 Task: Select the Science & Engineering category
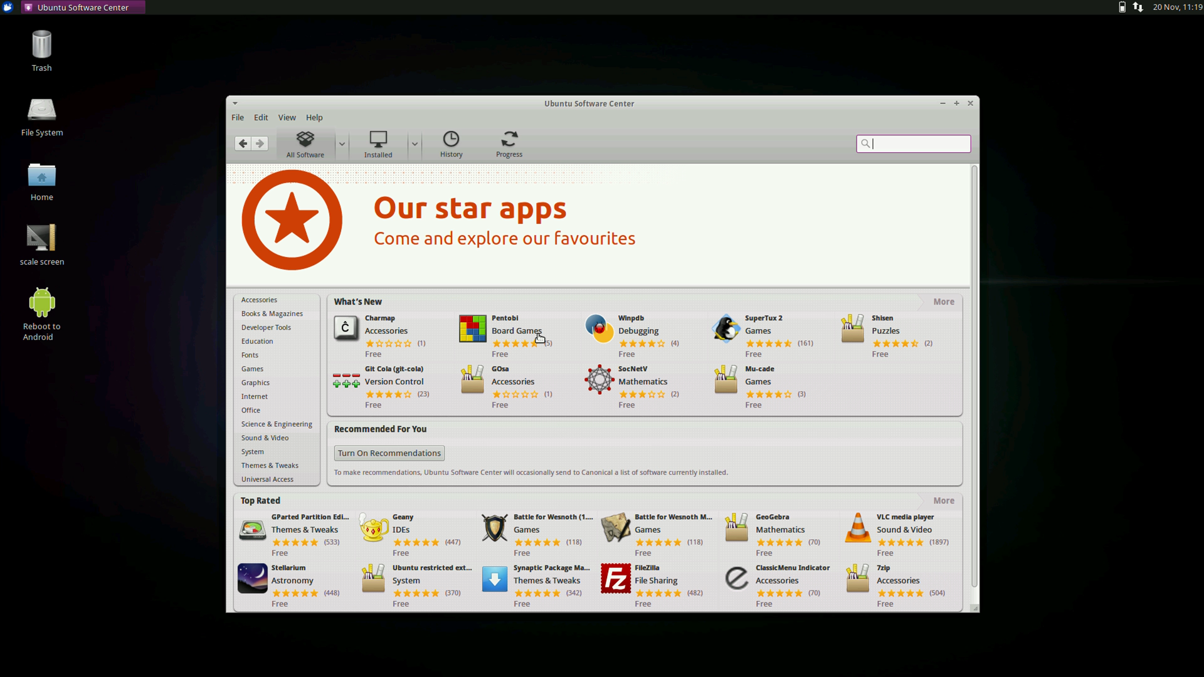point(277,424)
